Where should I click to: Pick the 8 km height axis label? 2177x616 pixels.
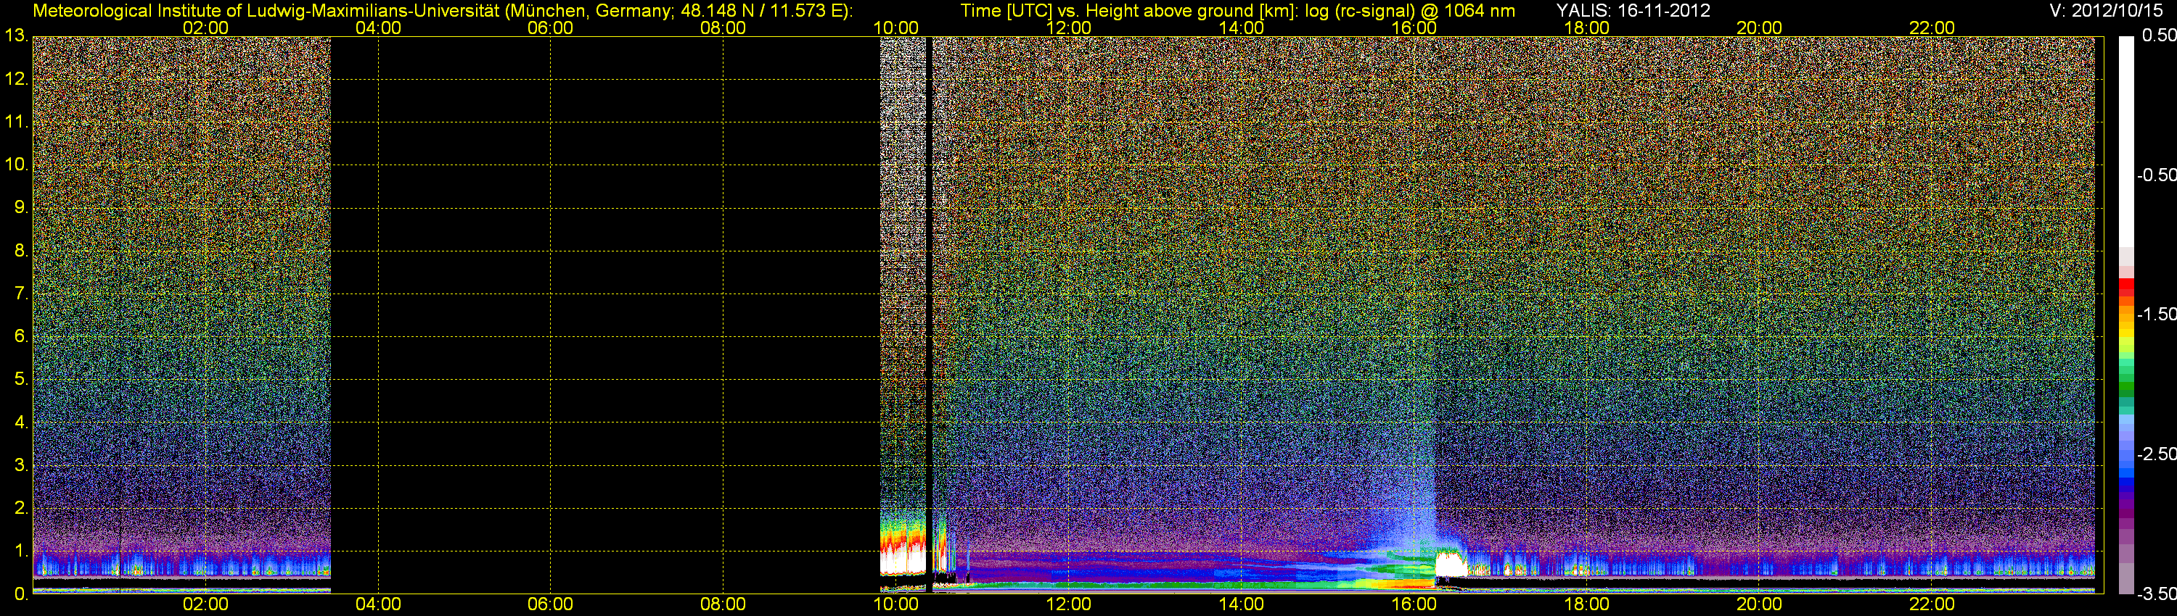(x=20, y=251)
